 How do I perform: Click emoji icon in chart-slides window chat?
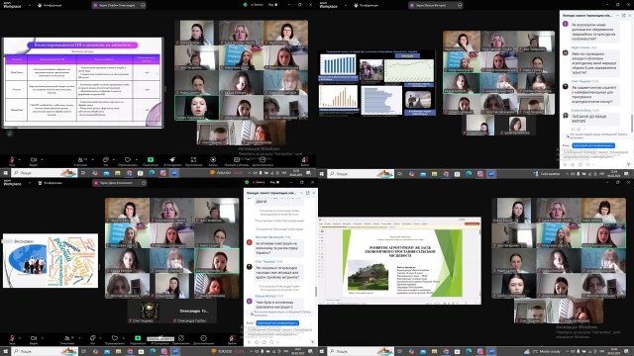click(x=573, y=165)
